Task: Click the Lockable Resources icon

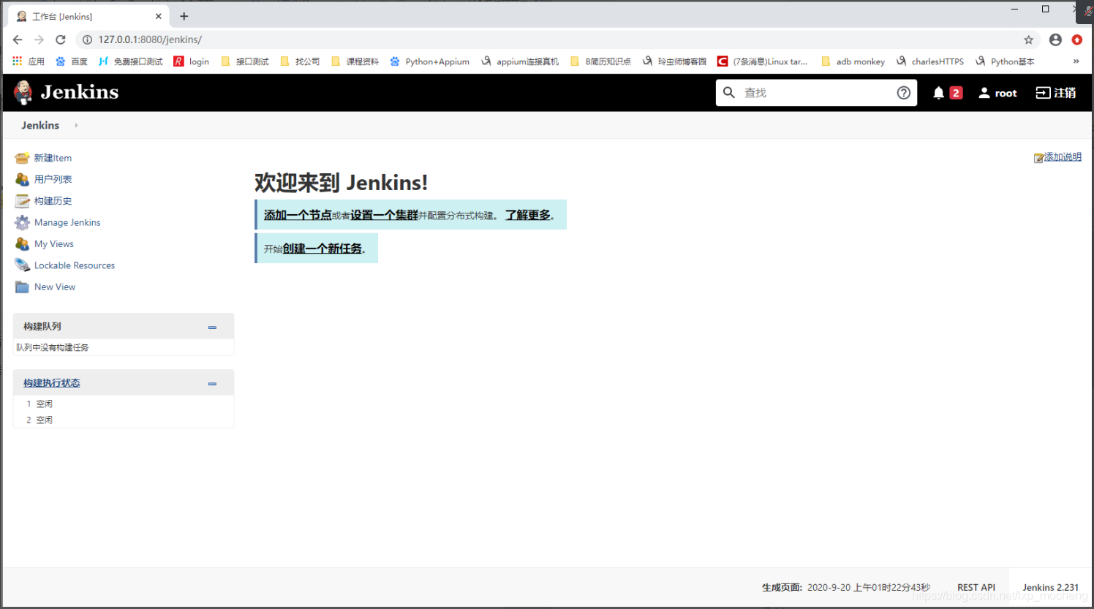Action: coord(22,265)
